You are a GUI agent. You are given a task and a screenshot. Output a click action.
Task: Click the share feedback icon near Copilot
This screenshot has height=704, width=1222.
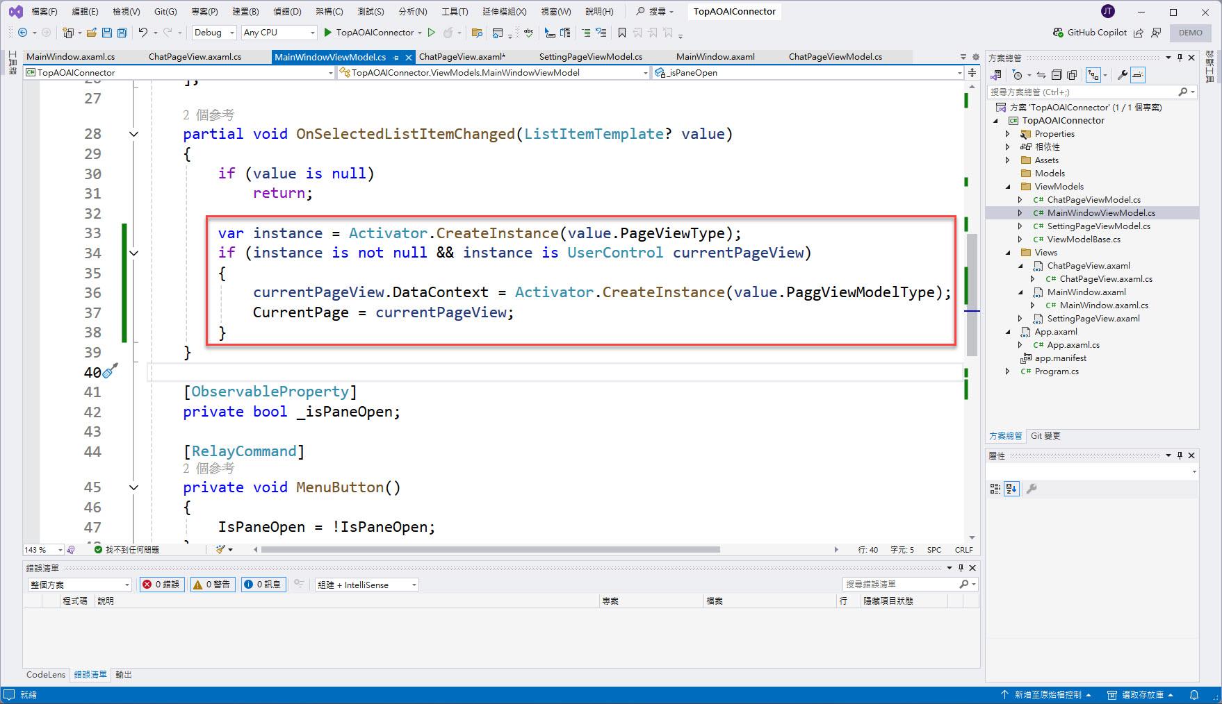[1139, 33]
